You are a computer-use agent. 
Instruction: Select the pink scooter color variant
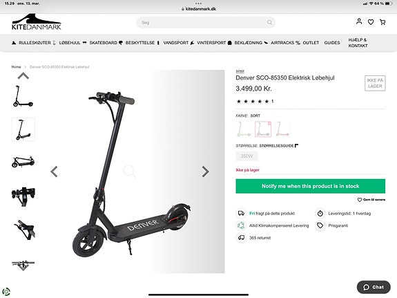[x=282, y=129]
